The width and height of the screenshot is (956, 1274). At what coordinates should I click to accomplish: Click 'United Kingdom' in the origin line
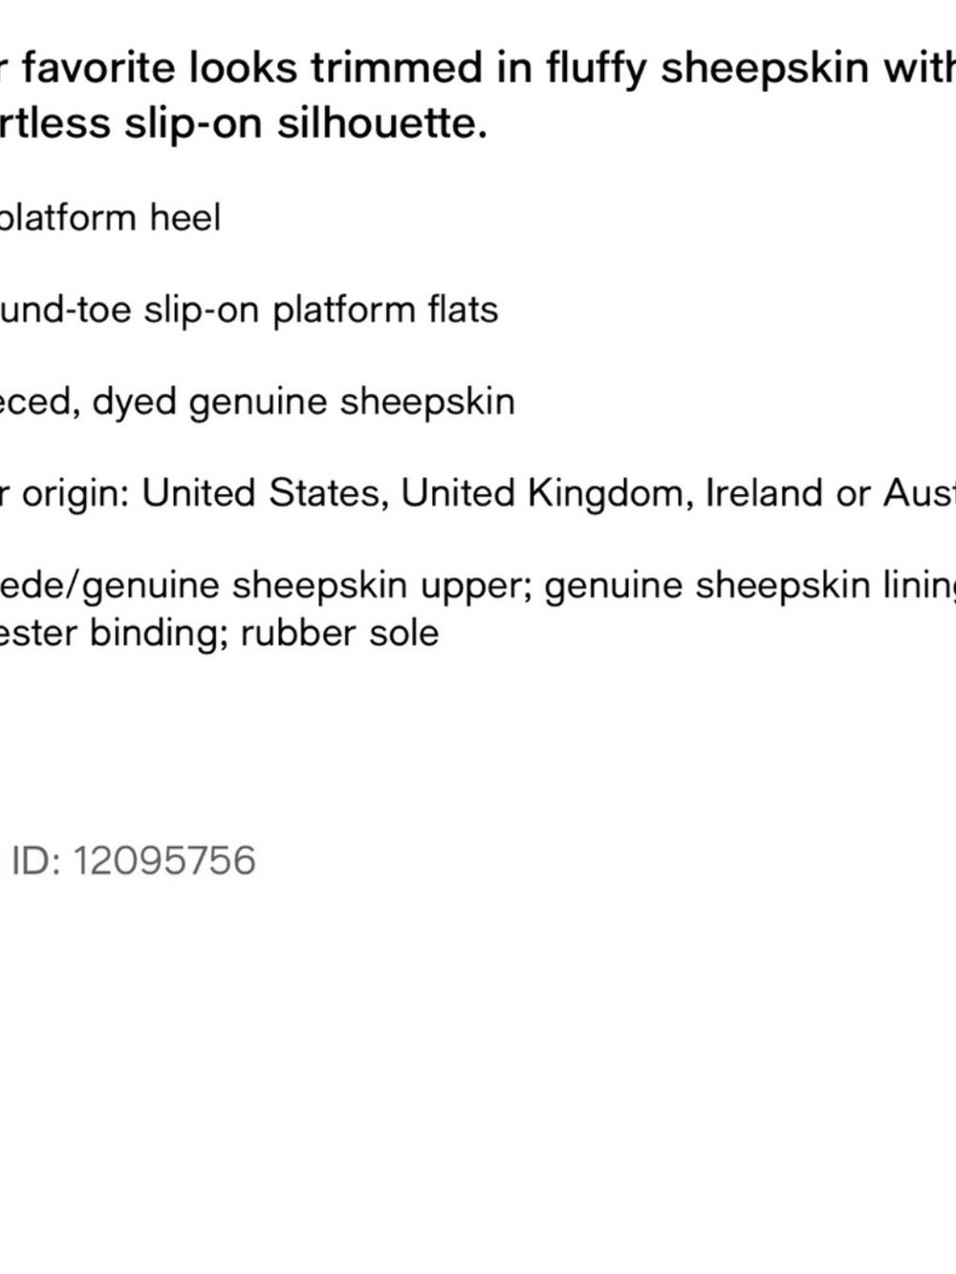546,493
